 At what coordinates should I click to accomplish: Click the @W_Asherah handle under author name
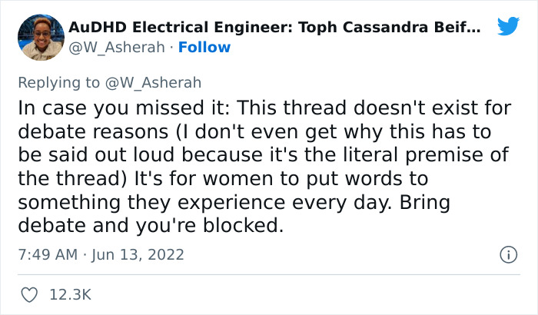tap(118, 47)
